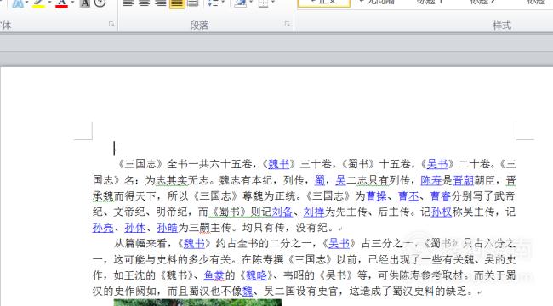Apply borders with the borders button
The image size is (553, 306).
click(263, 3)
